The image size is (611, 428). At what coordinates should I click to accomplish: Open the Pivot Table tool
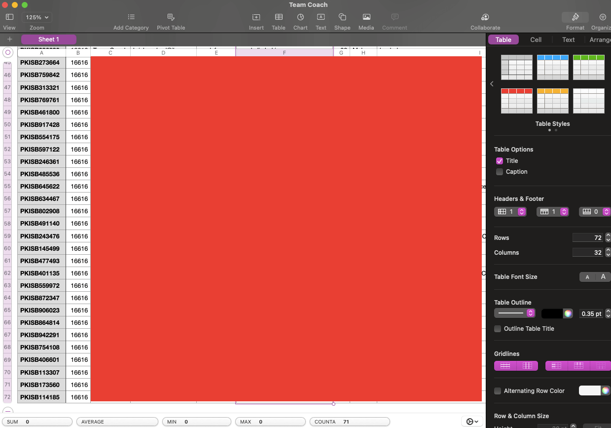click(x=171, y=17)
